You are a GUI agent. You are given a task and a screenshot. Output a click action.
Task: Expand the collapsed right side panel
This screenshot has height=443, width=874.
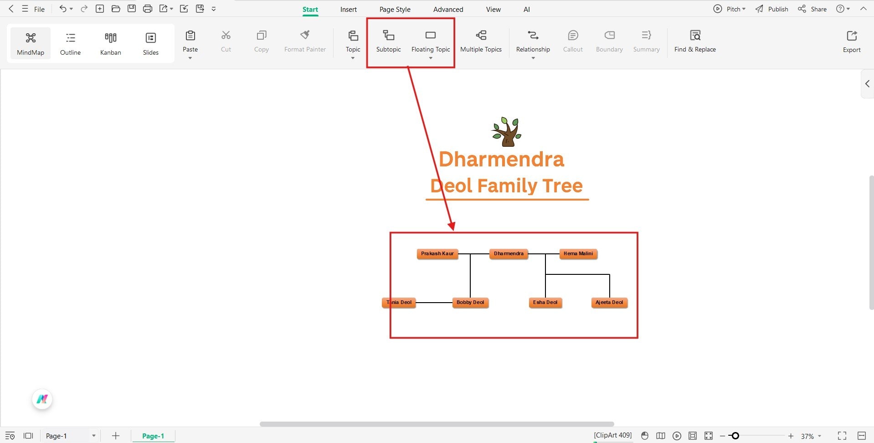coord(867,84)
